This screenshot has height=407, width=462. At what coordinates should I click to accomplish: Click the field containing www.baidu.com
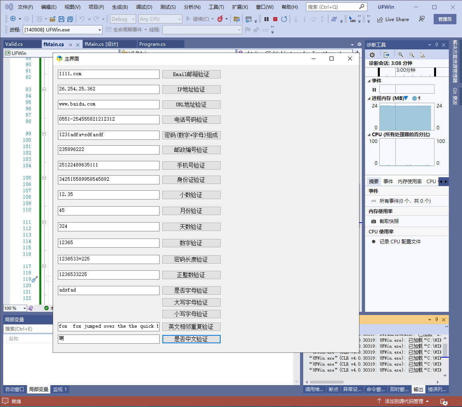(x=109, y=104)
